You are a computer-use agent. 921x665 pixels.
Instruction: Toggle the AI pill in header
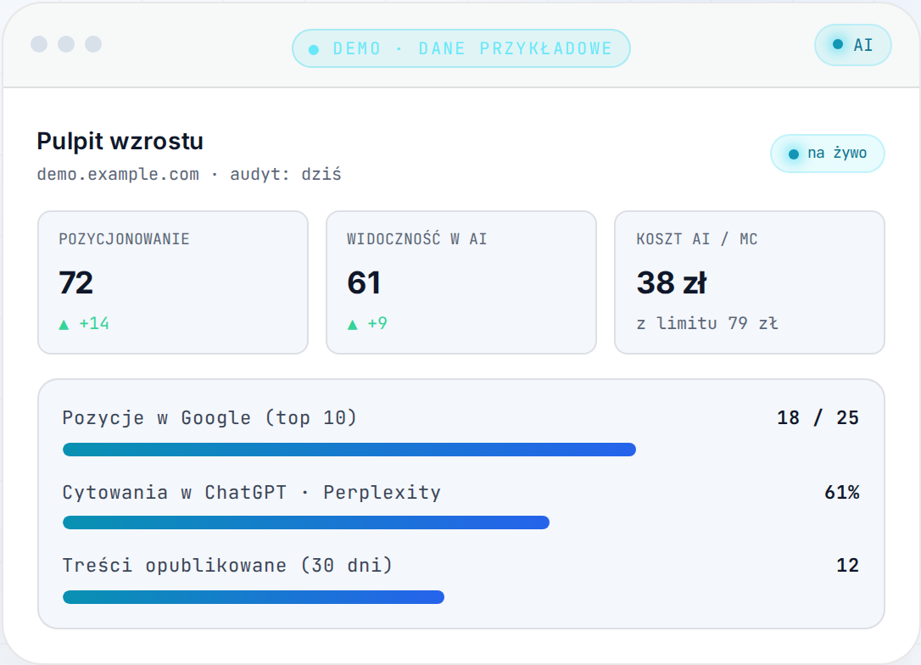(x=853, y=45)
